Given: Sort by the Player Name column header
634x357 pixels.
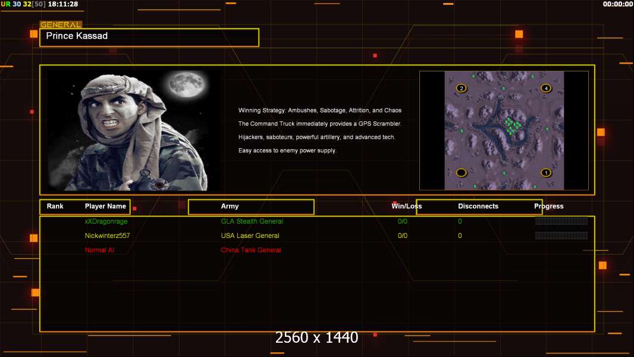Looking at the screenshot, I should 105,206.
